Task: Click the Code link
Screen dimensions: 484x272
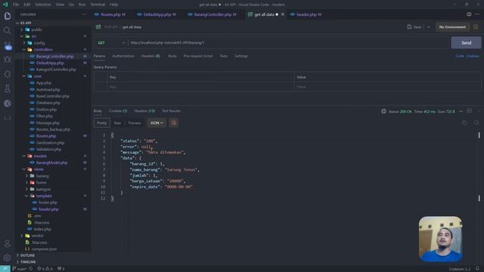Action: point(459,56)
